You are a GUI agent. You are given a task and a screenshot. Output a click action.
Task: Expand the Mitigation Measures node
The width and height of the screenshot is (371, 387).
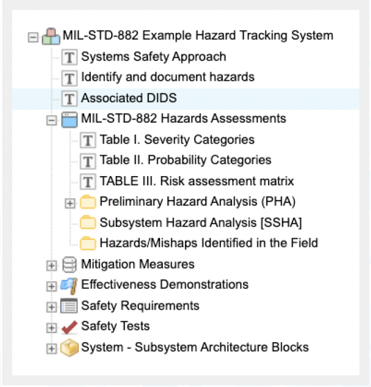(52, 266)
